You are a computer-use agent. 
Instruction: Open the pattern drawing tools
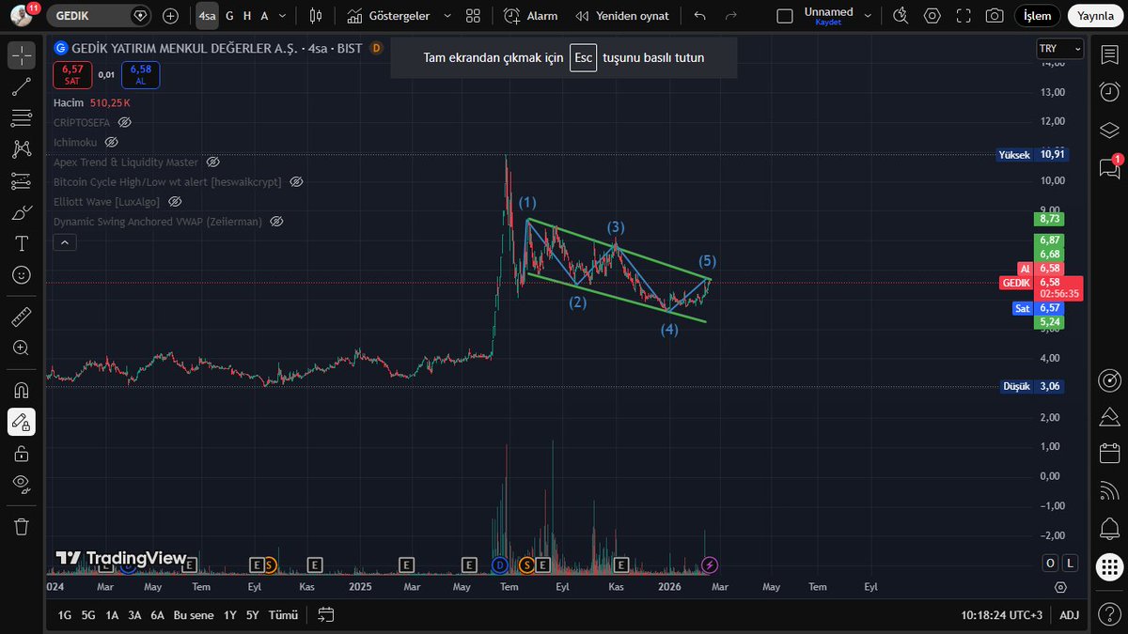(x=22, y=148)
